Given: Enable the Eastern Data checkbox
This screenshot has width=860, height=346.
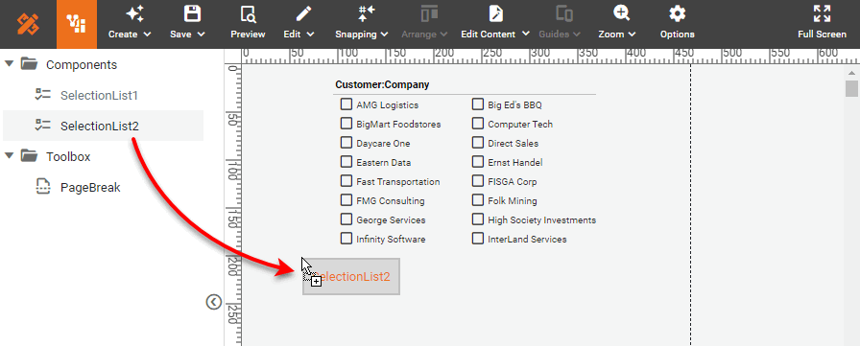Looking at the screenshot, I should click(346, 162).
